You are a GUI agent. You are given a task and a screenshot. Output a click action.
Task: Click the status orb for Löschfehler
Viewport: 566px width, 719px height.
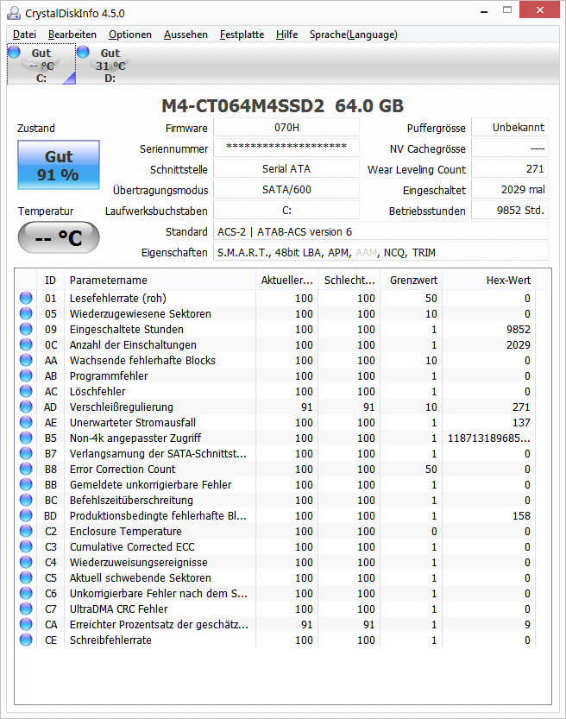pyautogui.click(x=26, y=392)
